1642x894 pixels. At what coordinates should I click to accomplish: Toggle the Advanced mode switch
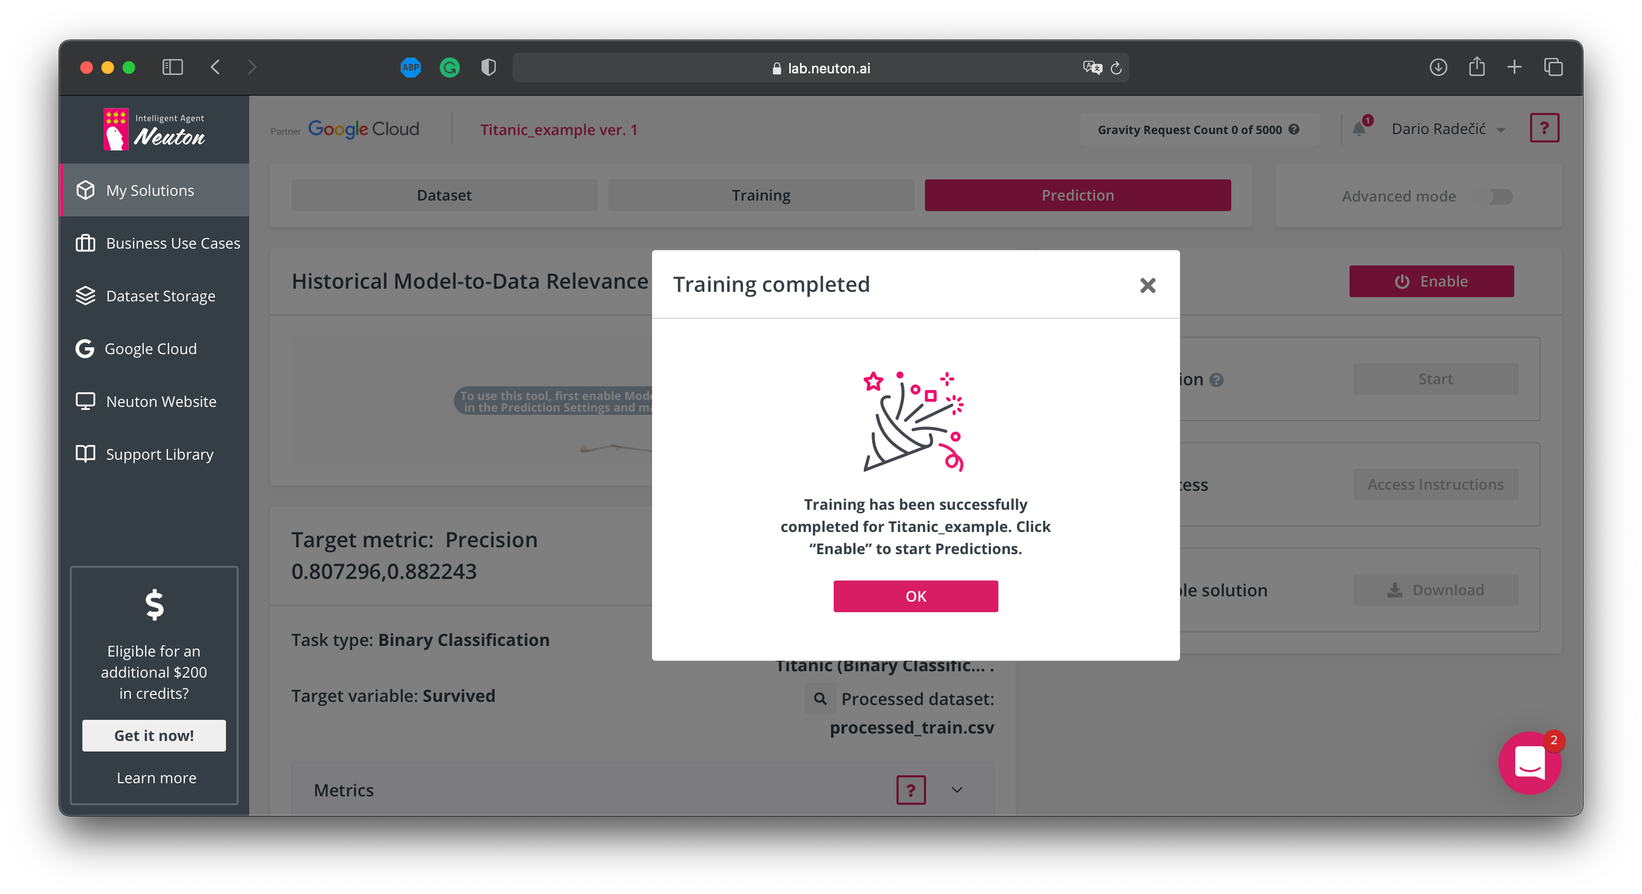pyautogui.click(x=1500, y=196)
